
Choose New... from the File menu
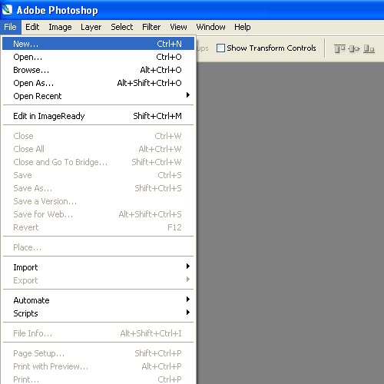pyautogui.click(x=98, y=44)
